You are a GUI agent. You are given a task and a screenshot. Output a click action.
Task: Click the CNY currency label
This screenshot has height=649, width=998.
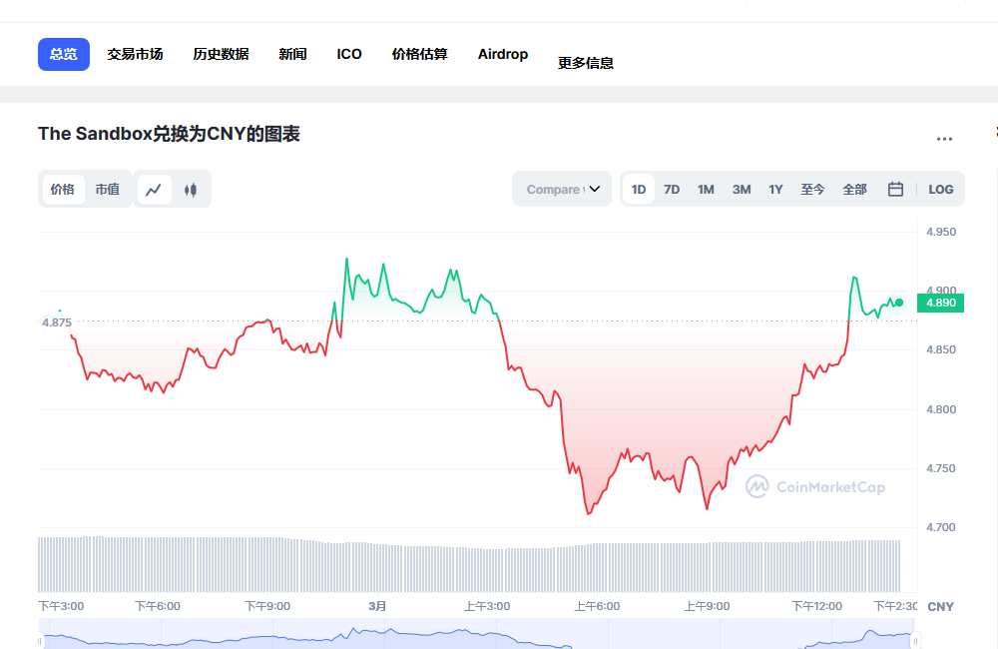941,607
